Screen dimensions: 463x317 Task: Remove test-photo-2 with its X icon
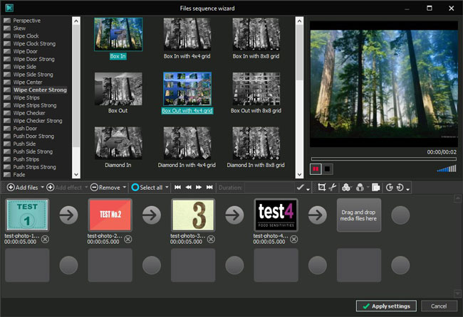pos(128,240)
